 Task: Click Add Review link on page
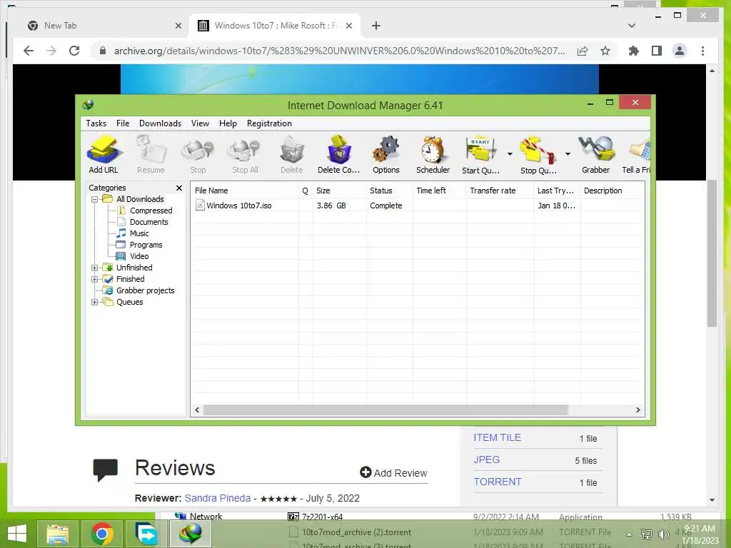click(x=393, y=473)
